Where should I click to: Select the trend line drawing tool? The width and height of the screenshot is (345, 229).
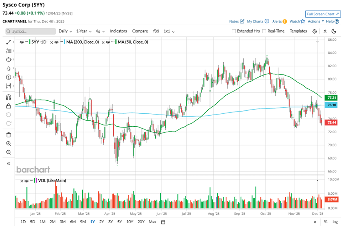(8, 42)
